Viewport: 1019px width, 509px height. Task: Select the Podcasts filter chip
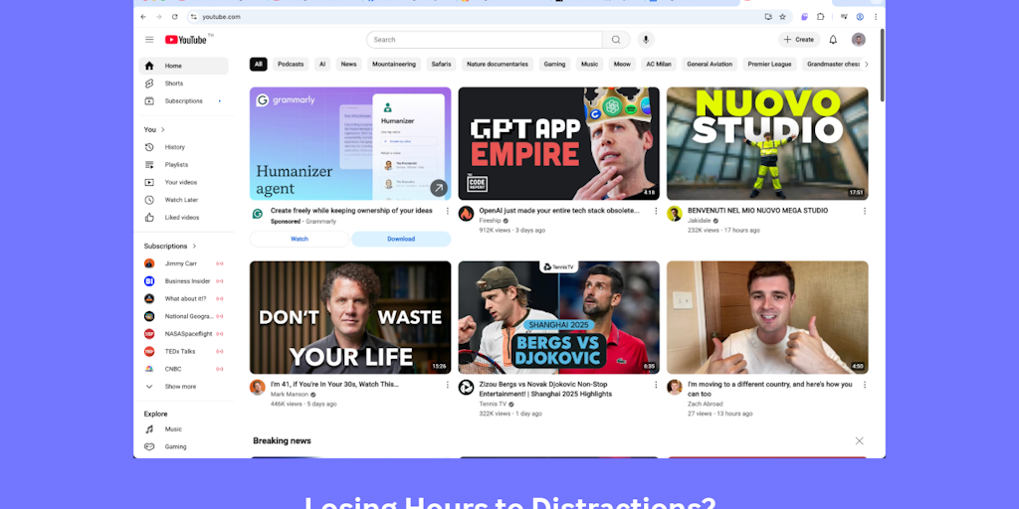click(291, 65)
